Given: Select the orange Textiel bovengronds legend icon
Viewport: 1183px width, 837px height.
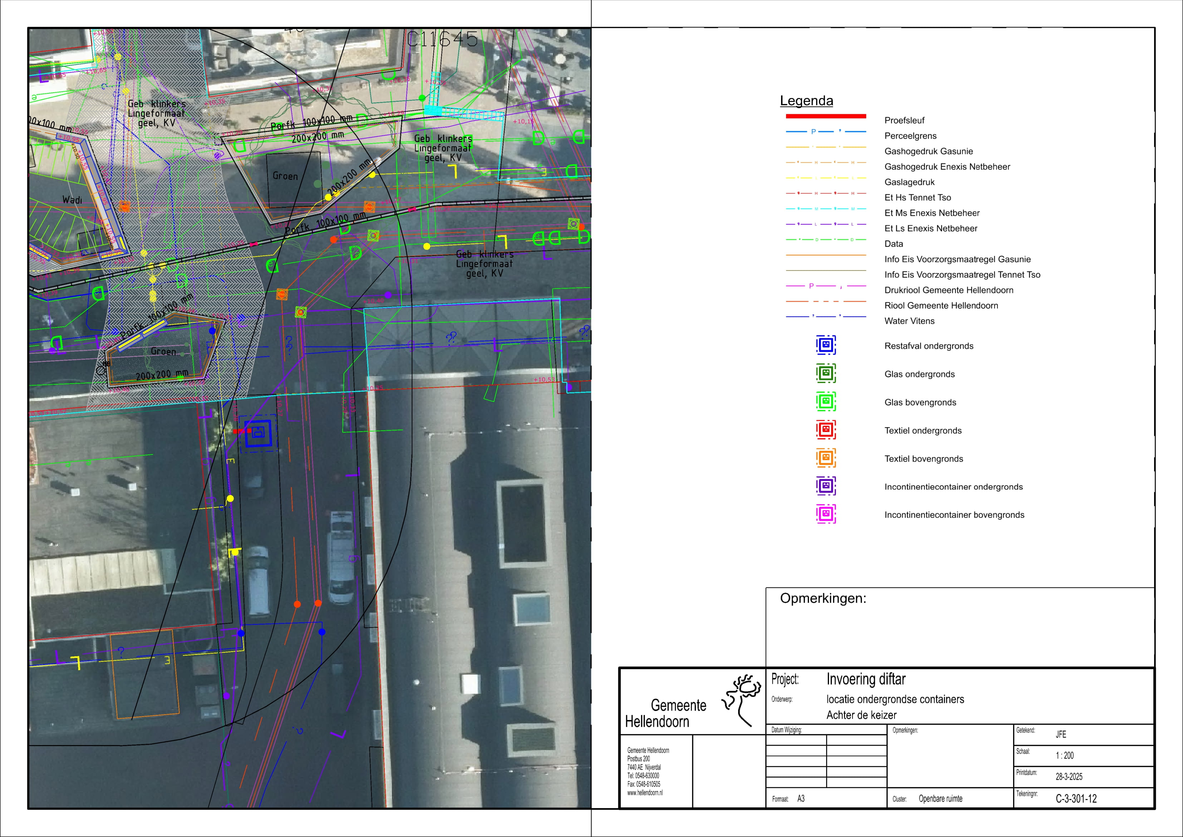Looking at the screenshot, I should (825, 458).
